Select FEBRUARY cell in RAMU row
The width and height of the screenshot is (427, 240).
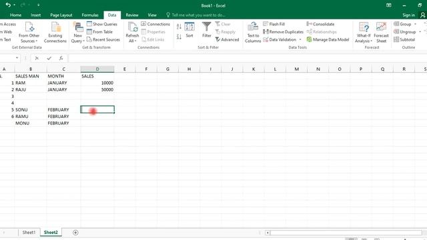[x=63, y=117]
